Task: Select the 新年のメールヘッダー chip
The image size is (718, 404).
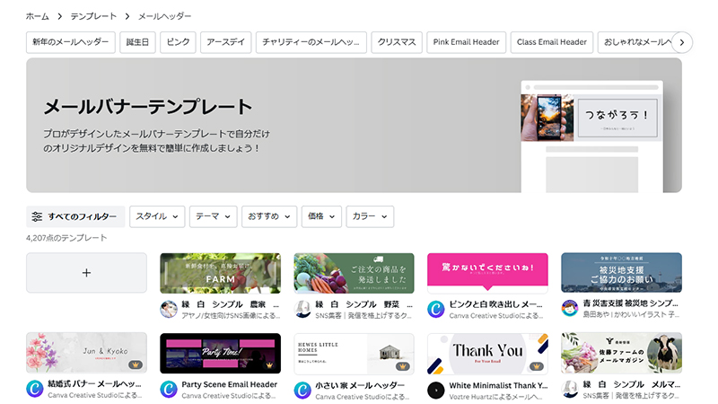Action: [x=71, y=42]
